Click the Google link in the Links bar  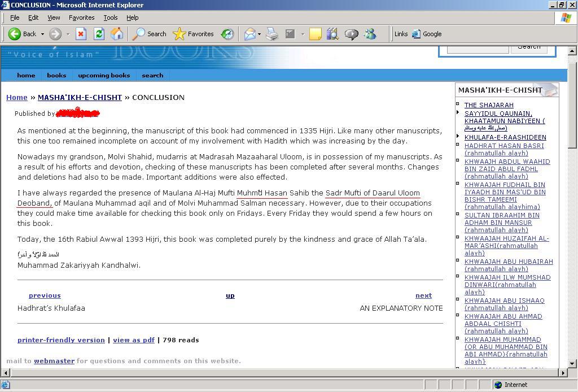click(427, 34)
